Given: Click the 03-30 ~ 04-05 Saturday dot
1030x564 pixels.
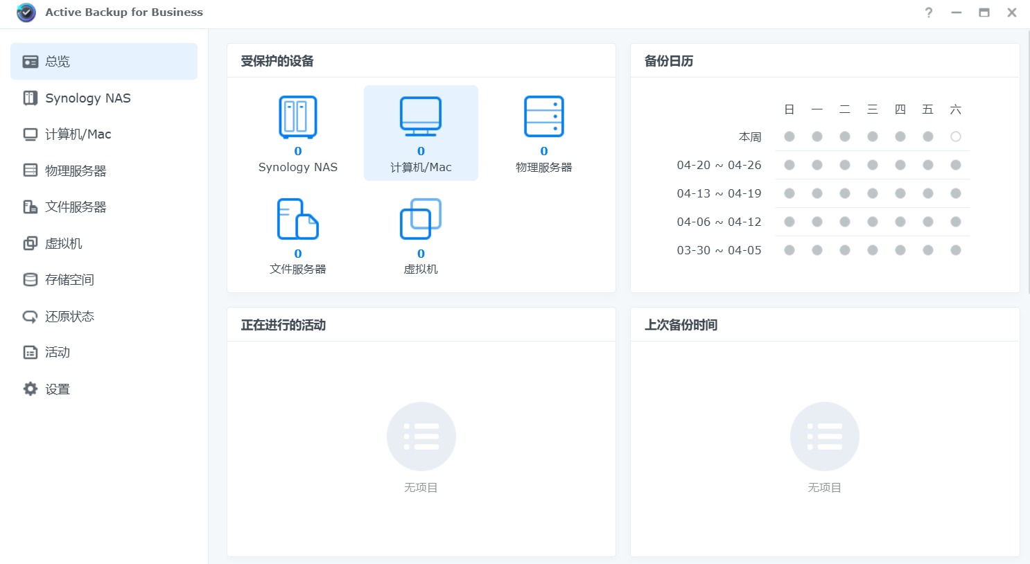Looking at the screenshot, I should 956,250.
